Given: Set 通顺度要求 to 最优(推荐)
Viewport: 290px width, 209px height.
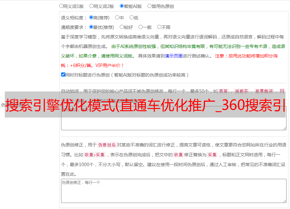Looking at the screenshot, I should [91, 27].
